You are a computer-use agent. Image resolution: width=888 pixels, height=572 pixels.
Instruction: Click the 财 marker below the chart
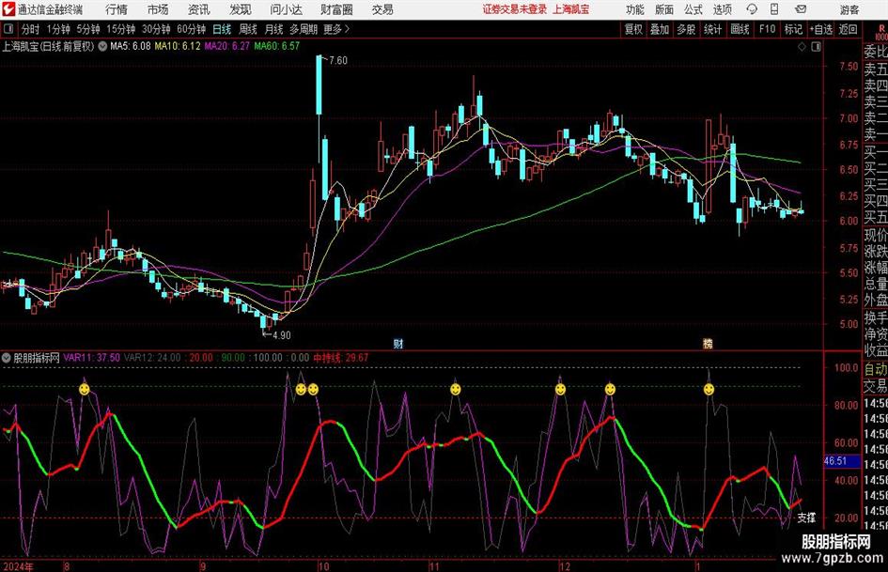tap(398, 343)
